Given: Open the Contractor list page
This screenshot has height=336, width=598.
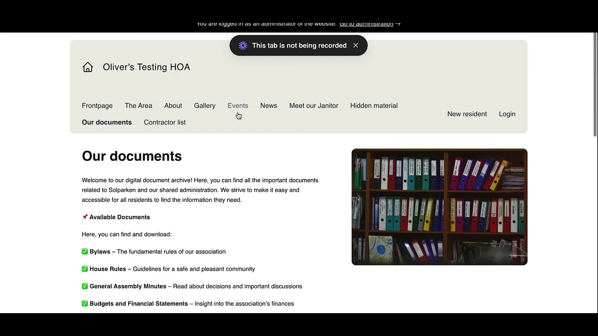Looking at the screenshot, I should pyautogui.click(x=164, y=122).
